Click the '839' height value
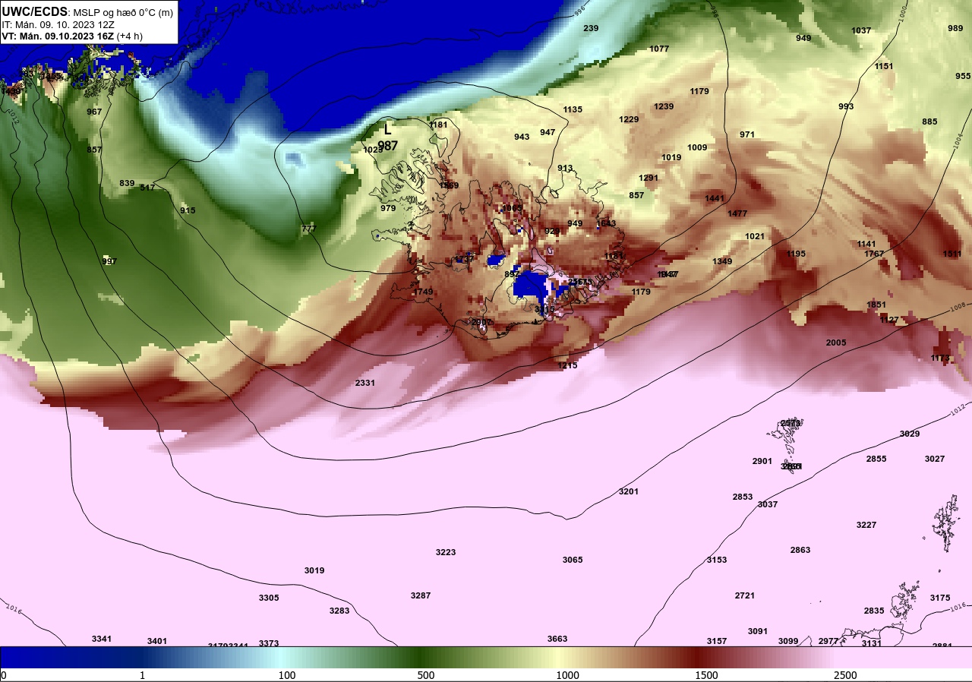972x682 pixels. 127,183
